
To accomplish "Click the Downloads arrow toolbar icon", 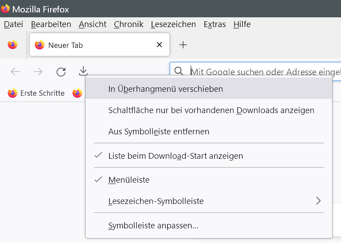I will coord(83,71).
